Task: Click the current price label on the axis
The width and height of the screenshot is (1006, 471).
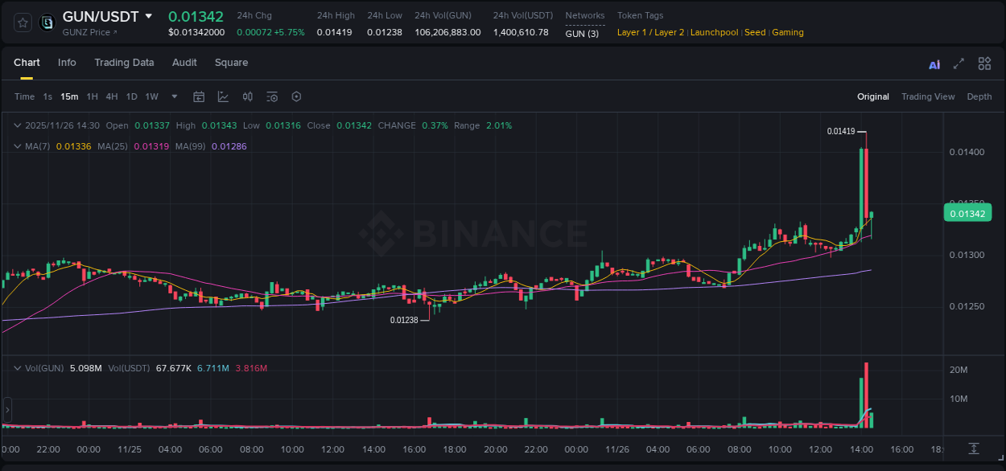Action: pos(967,212)
